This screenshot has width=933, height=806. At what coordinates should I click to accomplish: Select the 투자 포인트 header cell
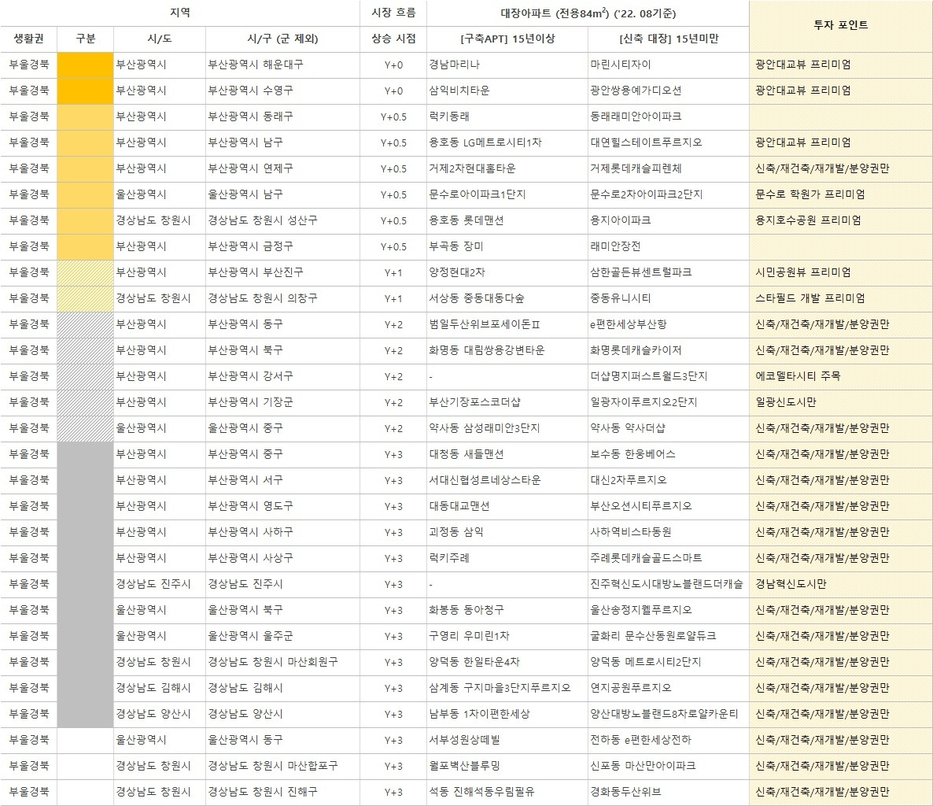[841, 26]
